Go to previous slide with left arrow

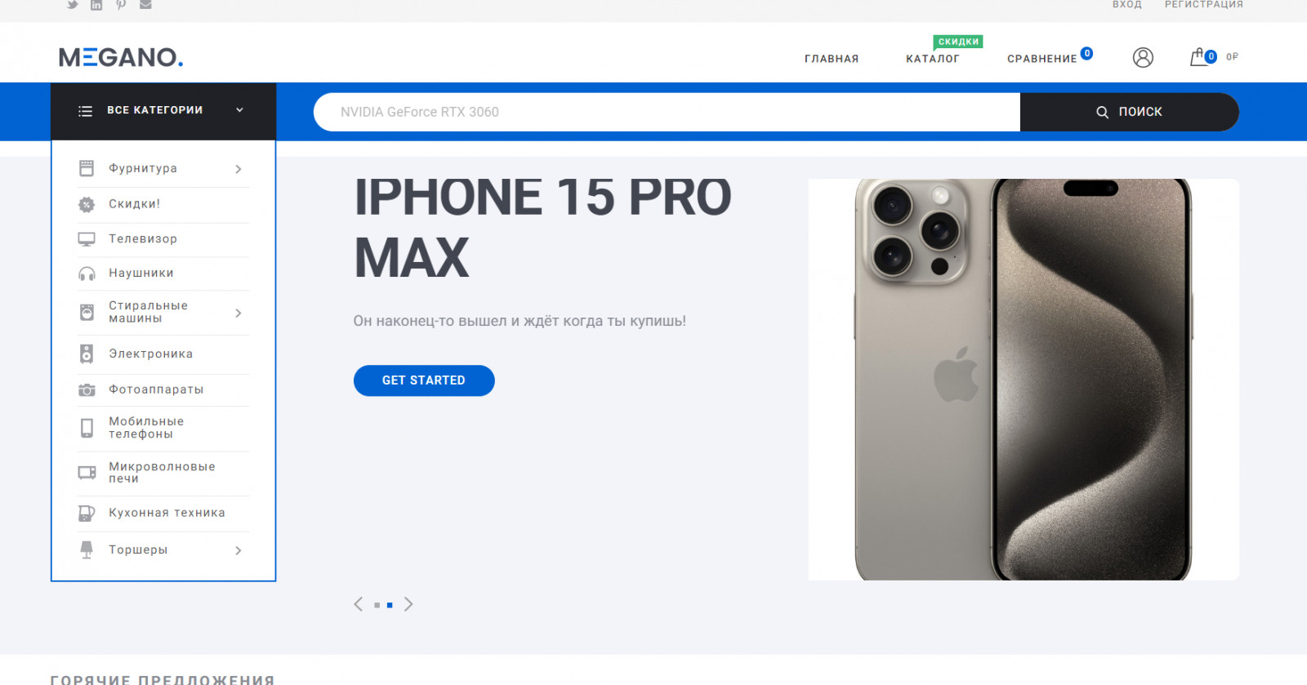tap(359, 604)
